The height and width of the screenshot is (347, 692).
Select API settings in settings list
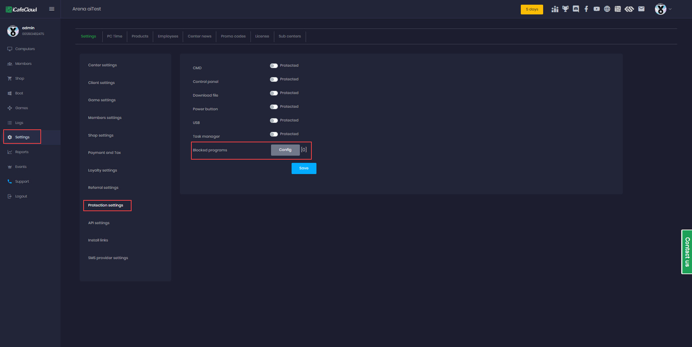[x=99, y=223]
